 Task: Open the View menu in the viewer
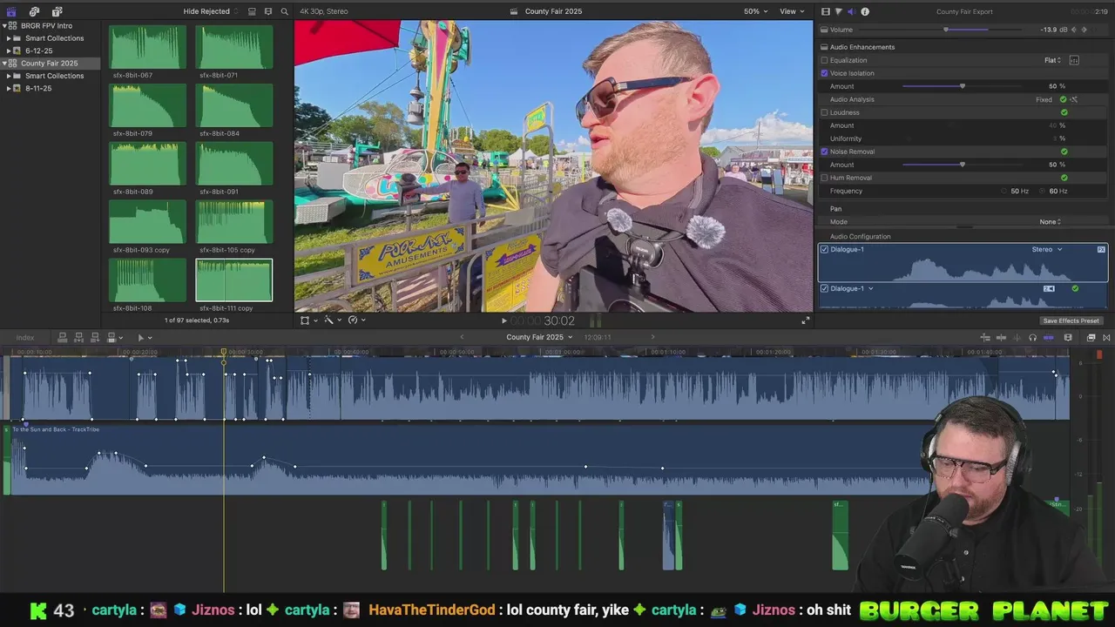[792, 11]
